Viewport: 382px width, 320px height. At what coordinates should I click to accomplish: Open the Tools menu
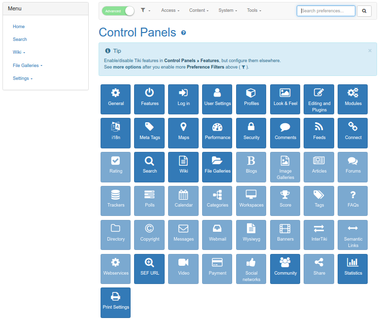[x=254, y=10]
